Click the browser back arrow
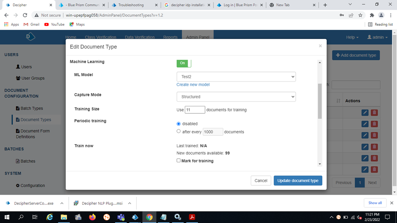Screen dimensions: 397x223 click(6, 15)
